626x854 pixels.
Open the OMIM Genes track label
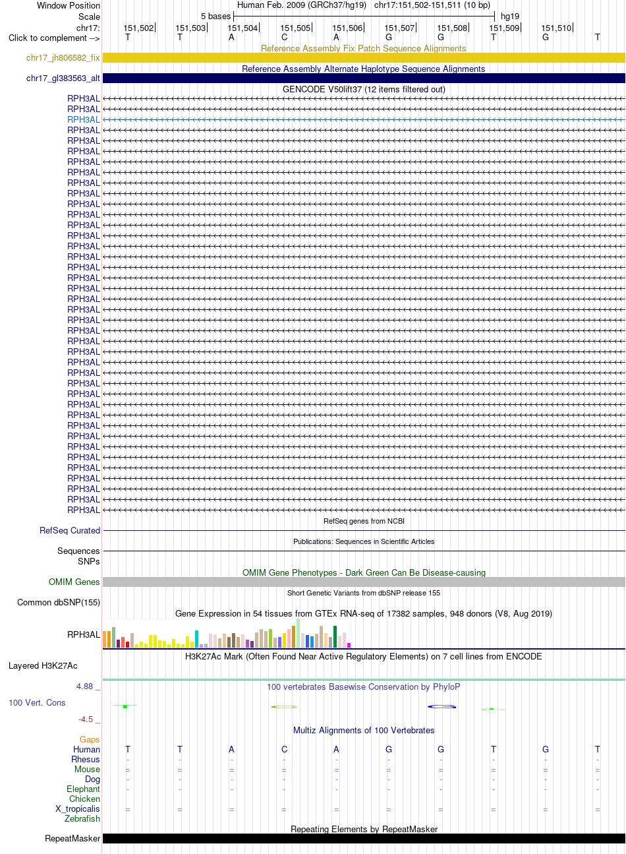74,582
